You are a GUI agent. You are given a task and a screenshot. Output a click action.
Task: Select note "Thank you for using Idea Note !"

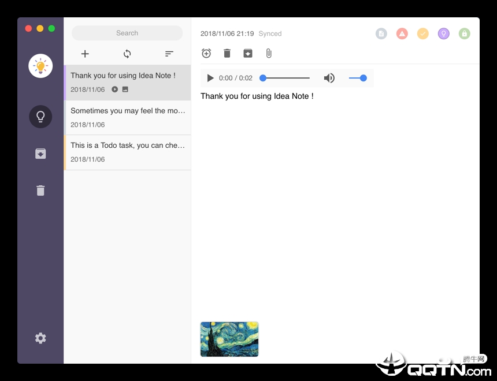[x=127, y=83]
